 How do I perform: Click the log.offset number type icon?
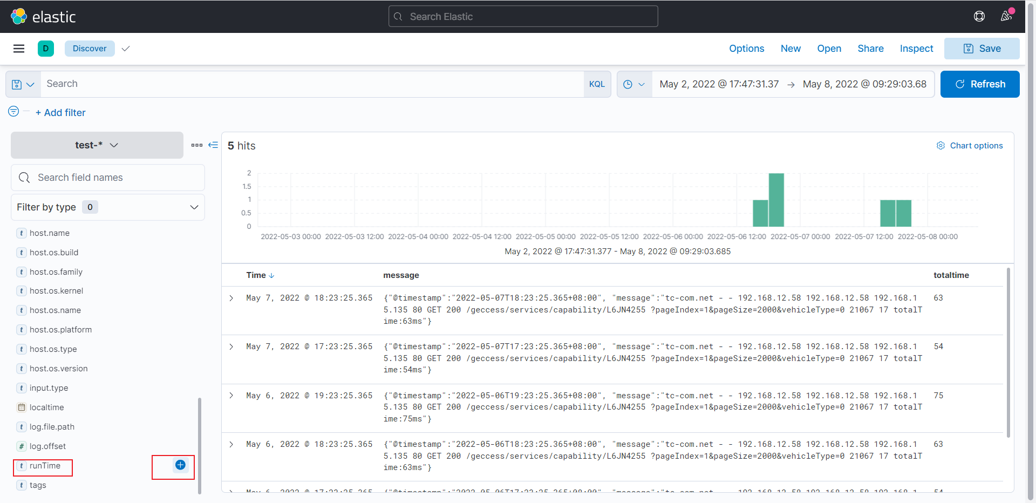(22, 446)
